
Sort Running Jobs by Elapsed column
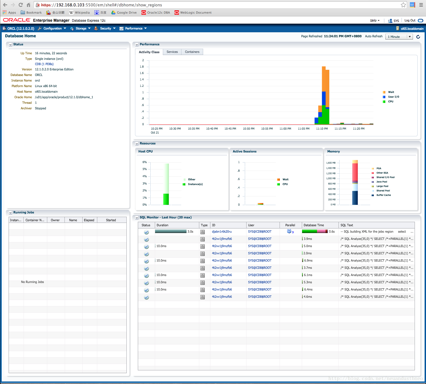(x=90, y=220)
